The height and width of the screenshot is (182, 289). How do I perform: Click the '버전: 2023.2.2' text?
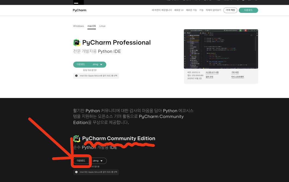pyautogui.click(x=194, y=72)
